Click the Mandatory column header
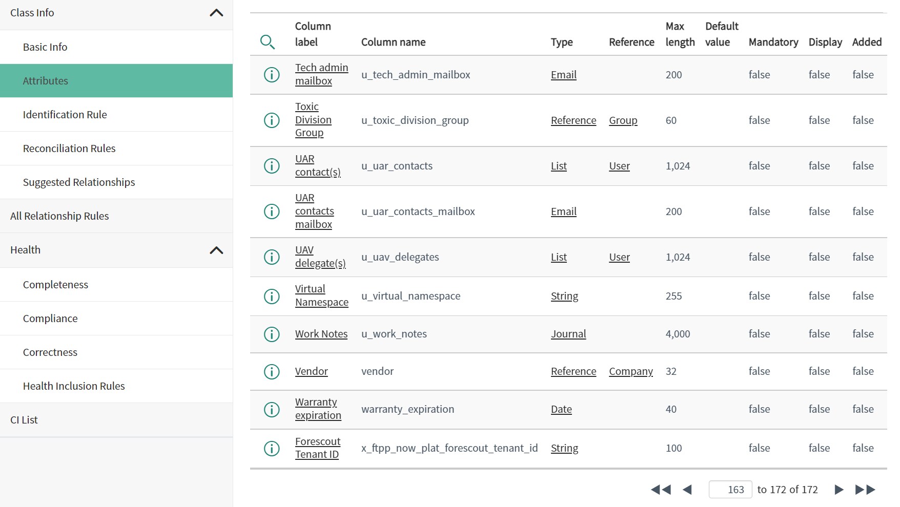 (x=773, y=42)
